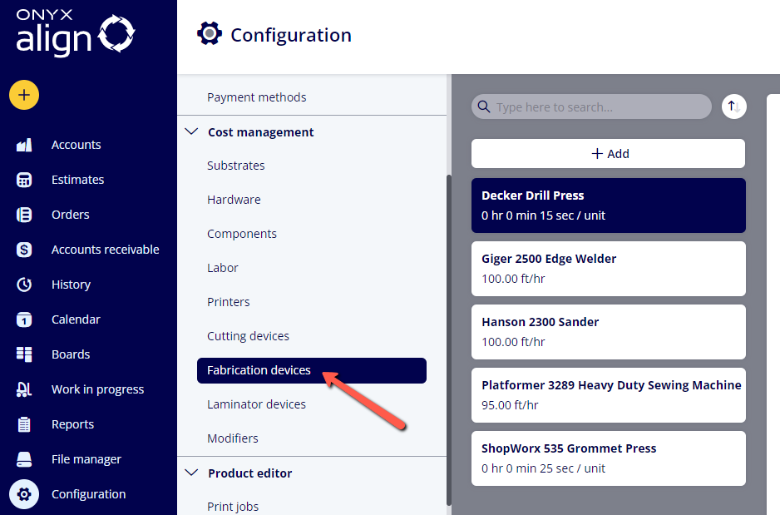Viewport: 780px width, 515px height.
Task: Click the Estimates calculator icon
Action: click(24, 180)
